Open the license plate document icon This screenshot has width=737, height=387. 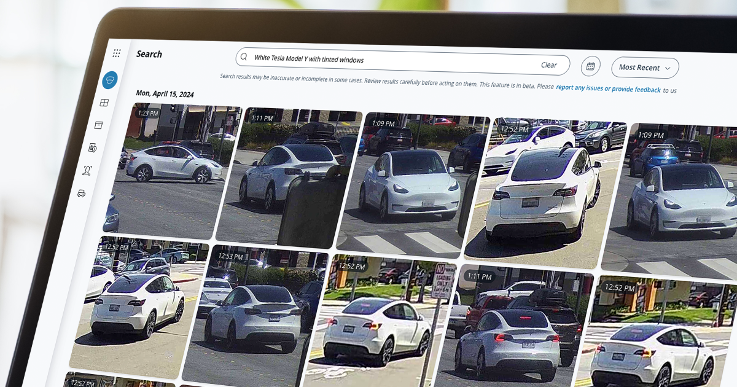click(x=93, y=147)
